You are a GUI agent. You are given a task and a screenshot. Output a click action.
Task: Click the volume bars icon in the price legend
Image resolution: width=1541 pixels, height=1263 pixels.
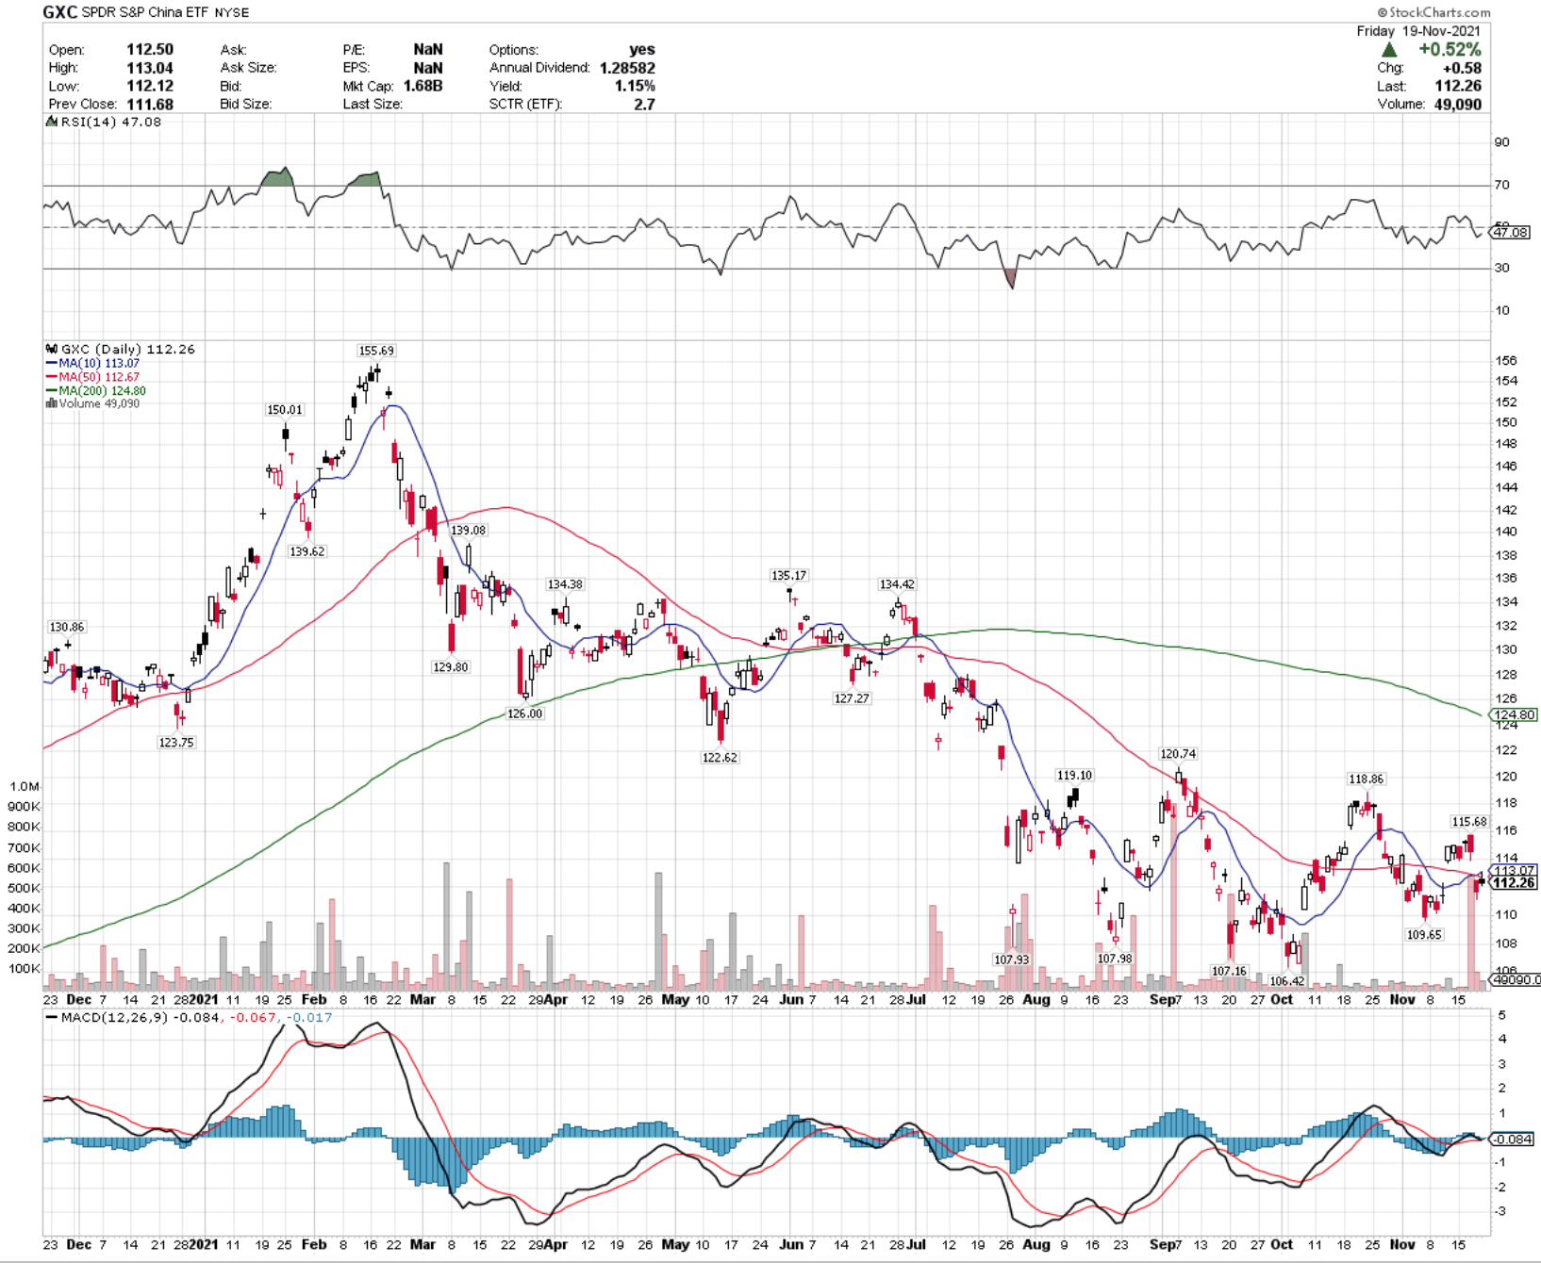(51, 403)
